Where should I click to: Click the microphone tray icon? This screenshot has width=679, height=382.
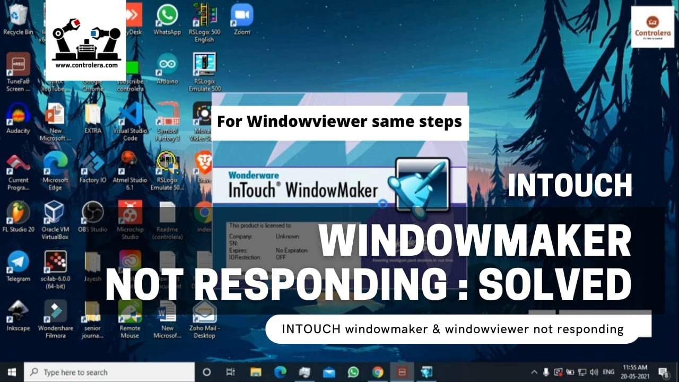tap(546, 372)
